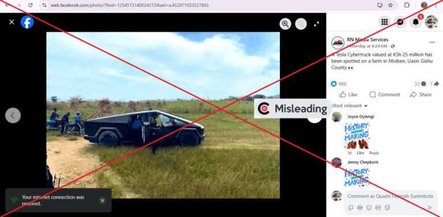The image size is (443, 217).
Task: Open the post timestamp link
Action: click(x=367, y=46)
